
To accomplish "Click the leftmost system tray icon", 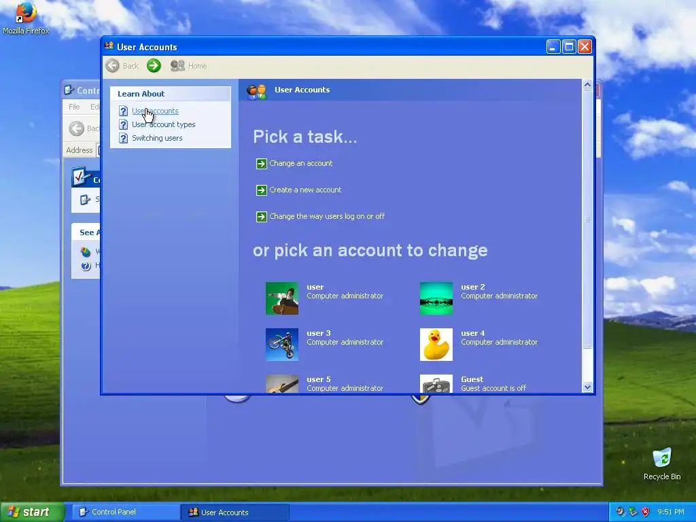I will [620, 512].
